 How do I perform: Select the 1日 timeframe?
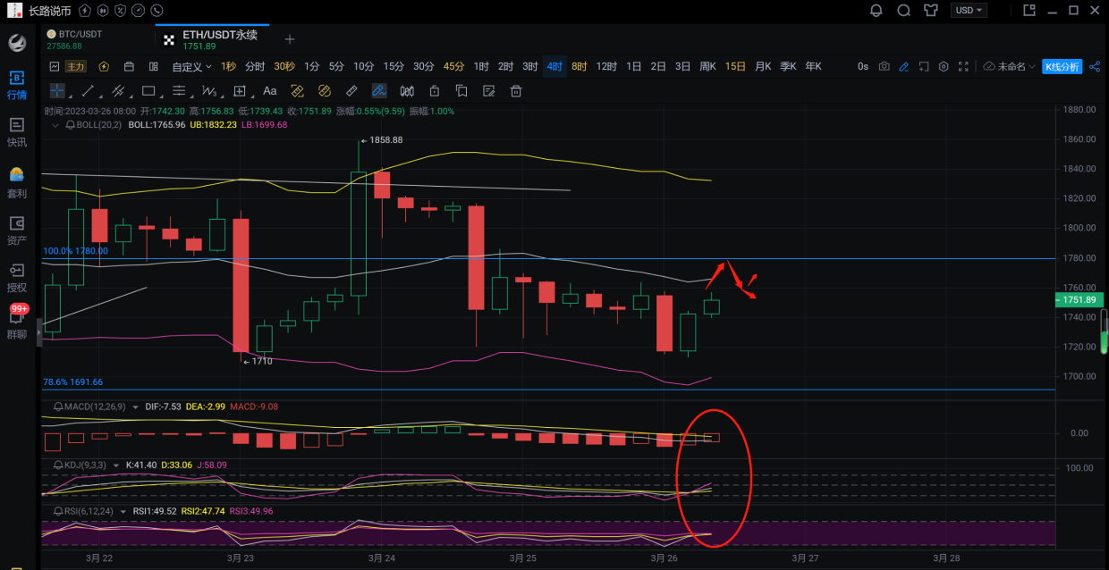click(x=633, y=66)
